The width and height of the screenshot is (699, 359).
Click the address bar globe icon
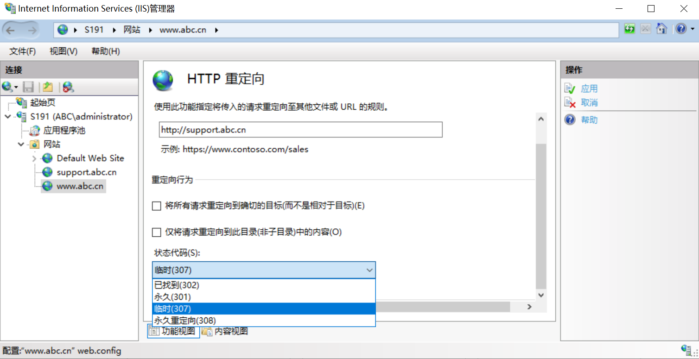63,30
